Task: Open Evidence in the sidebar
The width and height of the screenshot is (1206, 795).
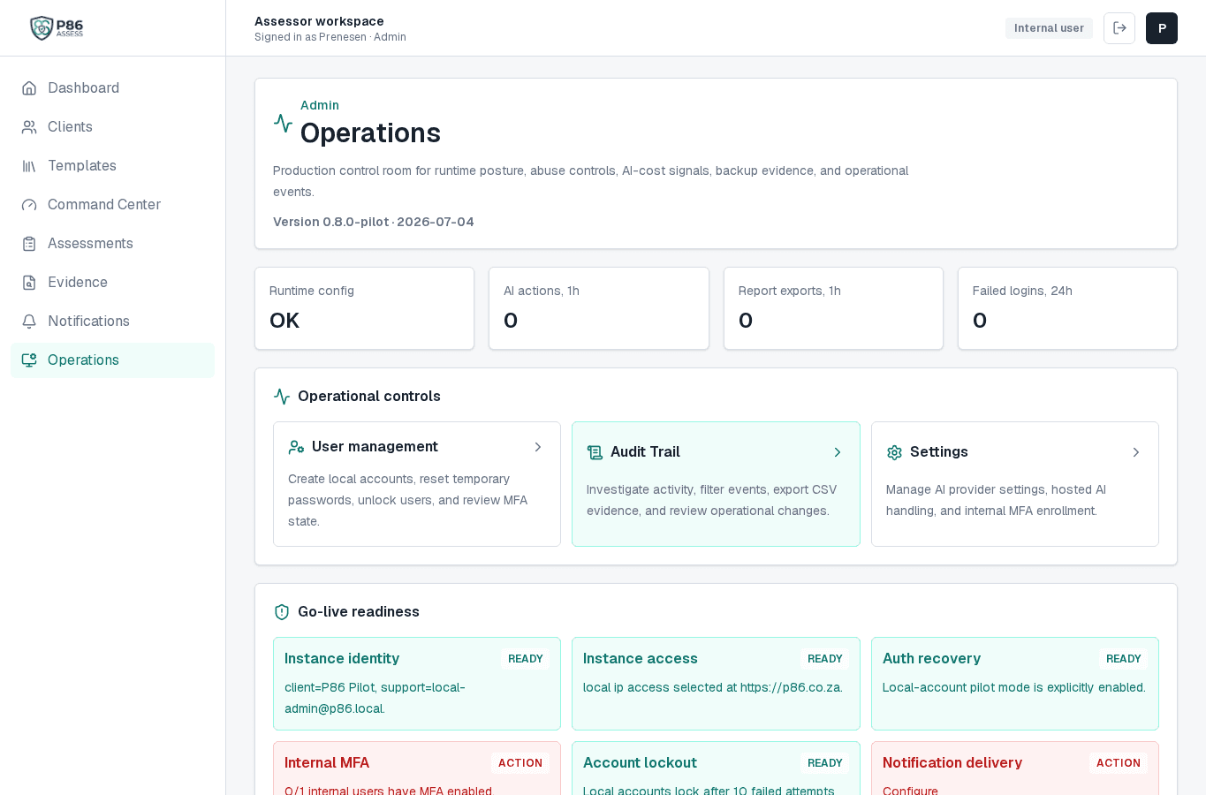Action: [112, 283]
